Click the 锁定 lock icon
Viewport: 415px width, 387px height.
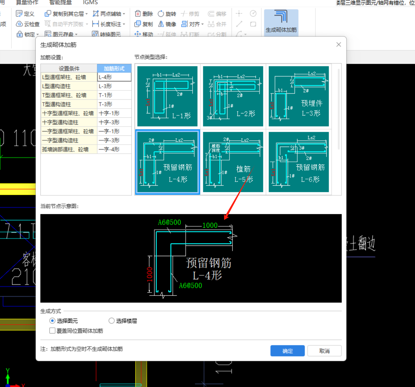click(19, 34)
